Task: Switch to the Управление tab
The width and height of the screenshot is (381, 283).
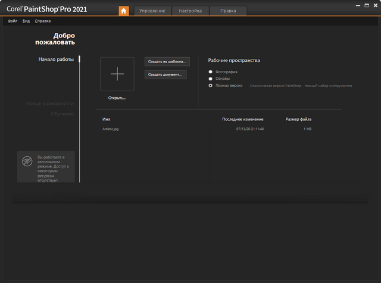Action: point(152,11)
